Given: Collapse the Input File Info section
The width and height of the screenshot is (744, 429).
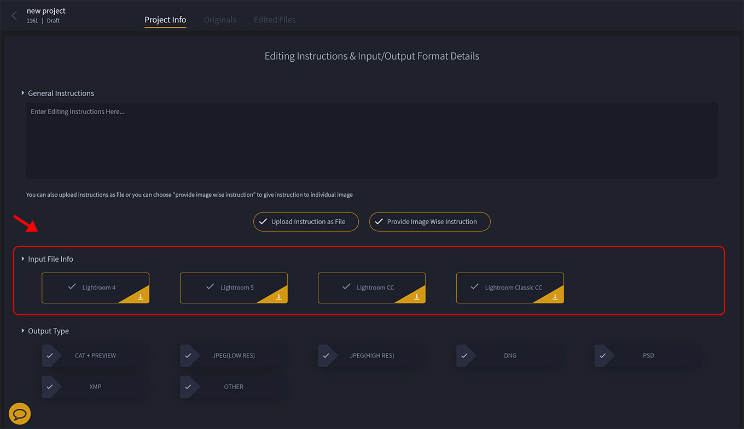Looking at the screenshot, I should [23, 259].
